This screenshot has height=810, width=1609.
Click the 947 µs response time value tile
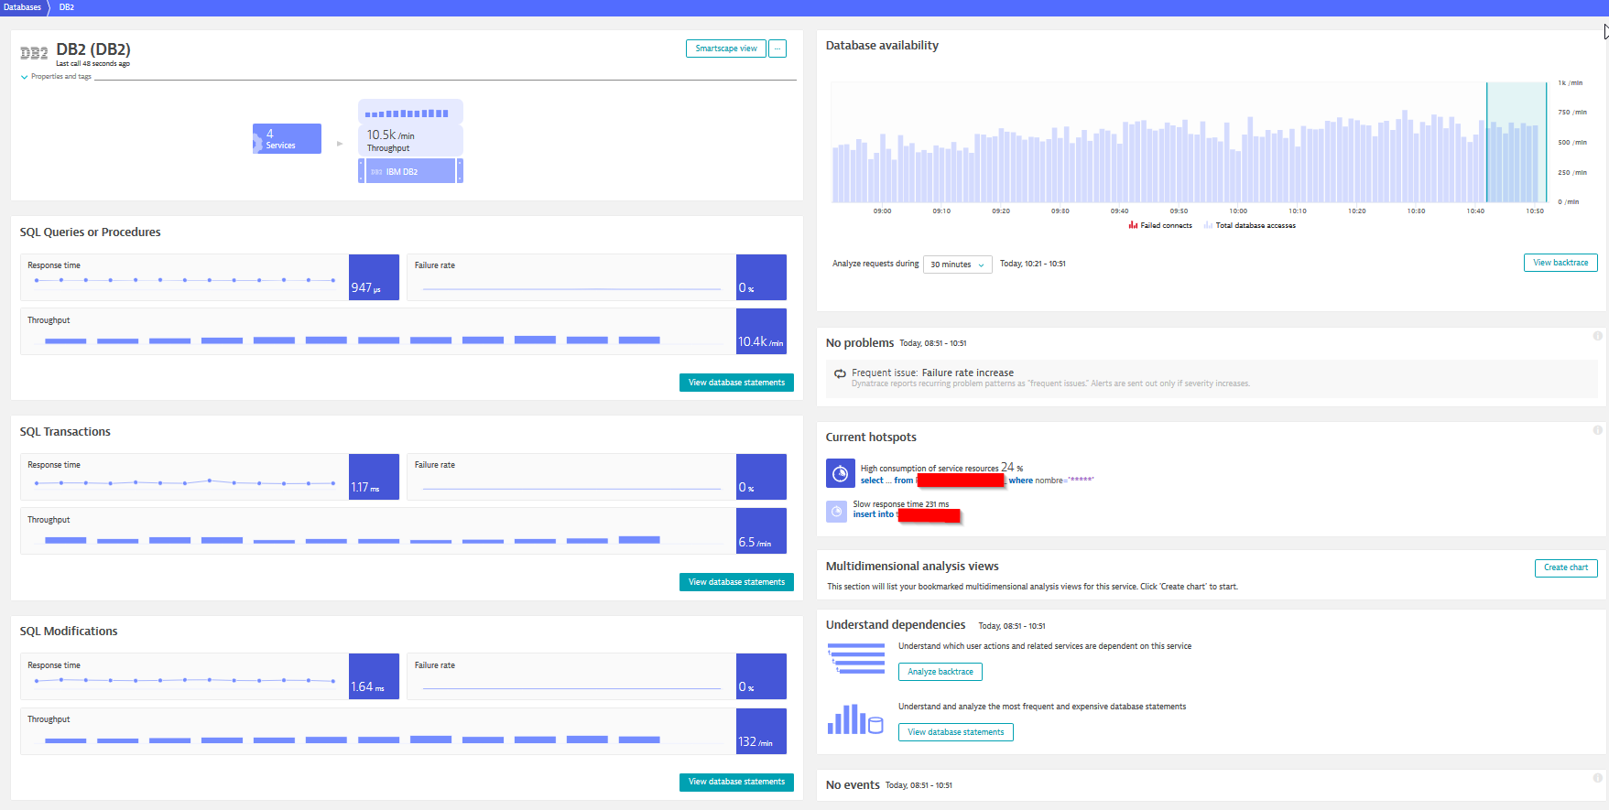(x=374, y=277)
